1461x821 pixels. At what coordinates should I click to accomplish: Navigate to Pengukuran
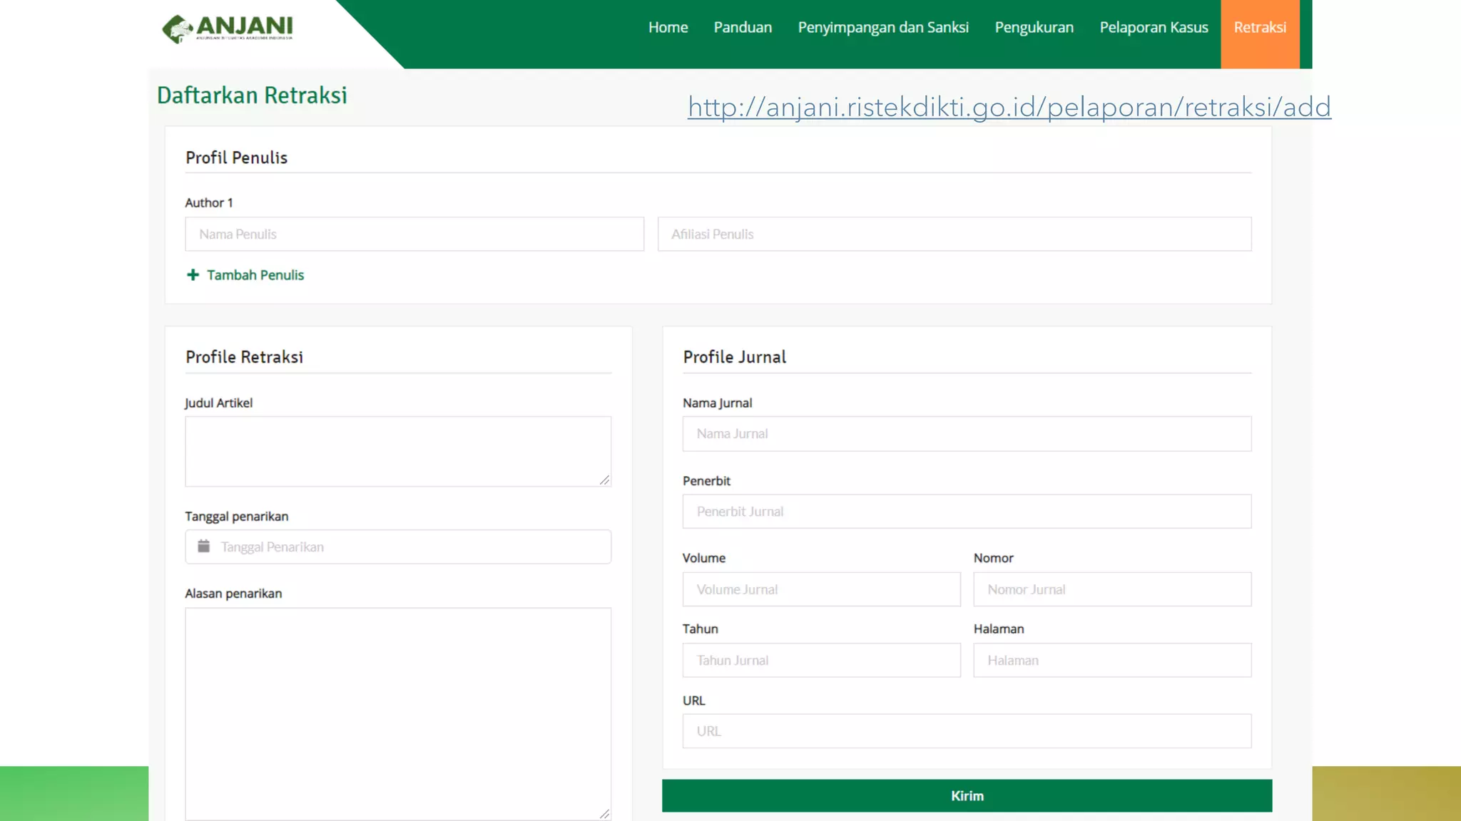click(1034, 27)
